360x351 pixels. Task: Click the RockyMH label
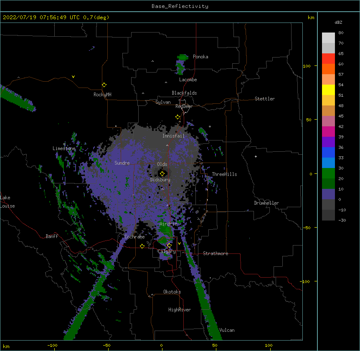coord(102,95)
